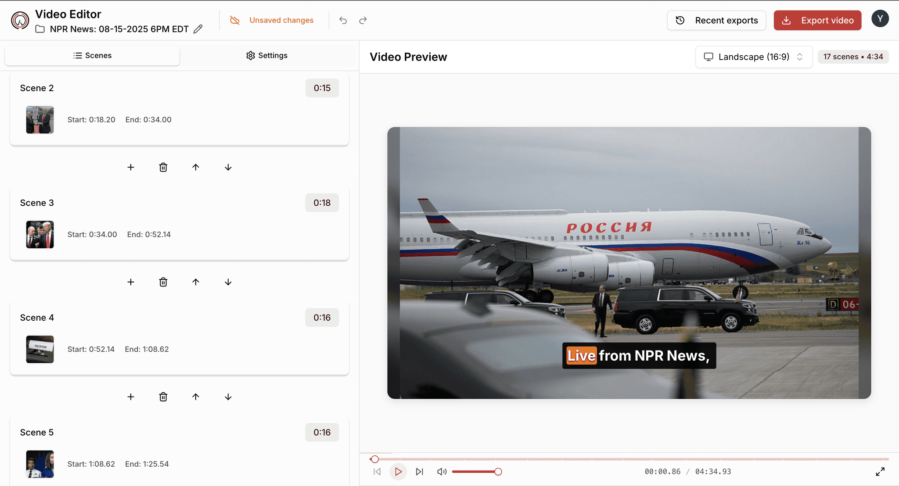
Task: Redo the last change
Action: point(363,20)
